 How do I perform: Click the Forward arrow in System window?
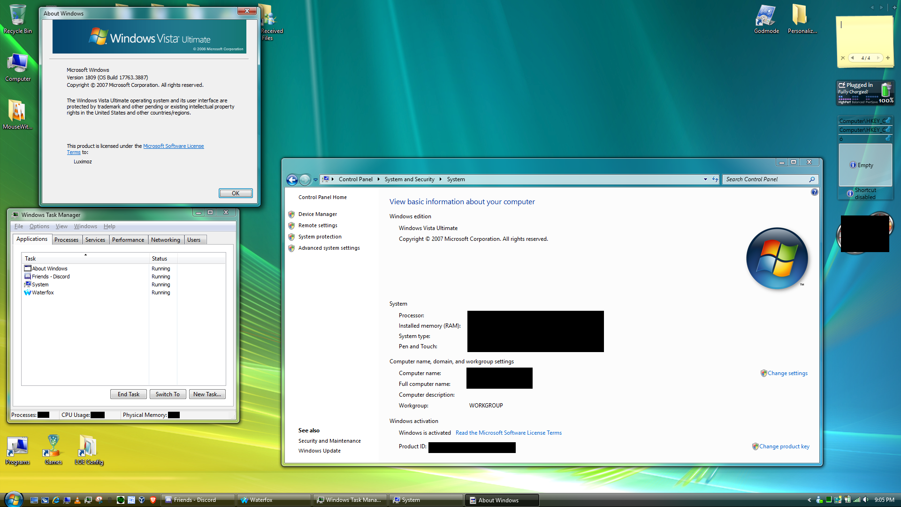coord(305,179)
